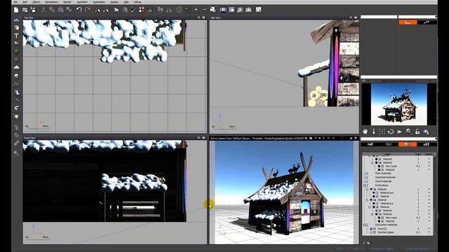Open the Atmosphere menu
The height and width of the screenshot is (252, 449).
pyautogui.click(x=51, y=2)
